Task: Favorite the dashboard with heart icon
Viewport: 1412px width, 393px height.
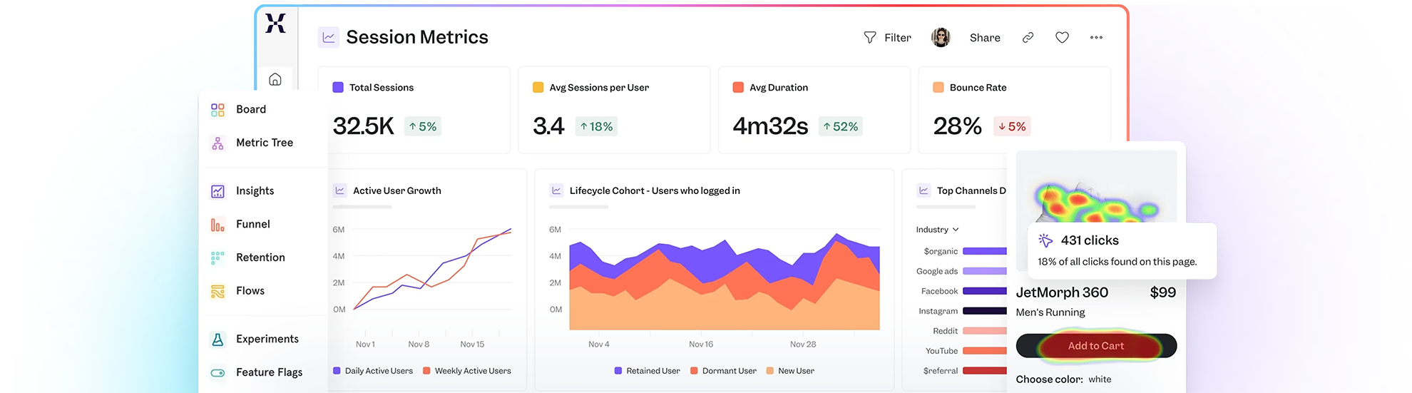Action: click(x=1062, y=38)
